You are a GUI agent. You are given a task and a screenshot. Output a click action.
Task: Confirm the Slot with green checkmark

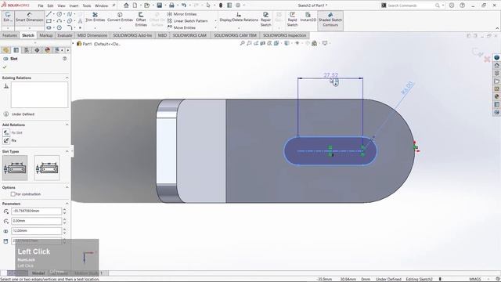(5, 67)
